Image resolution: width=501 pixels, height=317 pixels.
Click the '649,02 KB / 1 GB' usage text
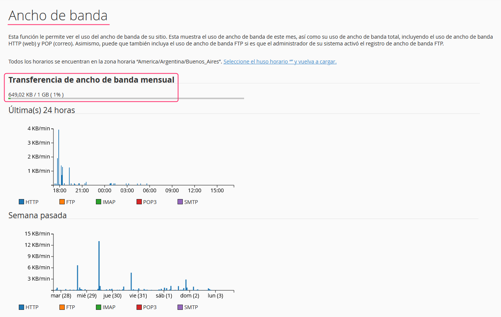coord(36,95)
